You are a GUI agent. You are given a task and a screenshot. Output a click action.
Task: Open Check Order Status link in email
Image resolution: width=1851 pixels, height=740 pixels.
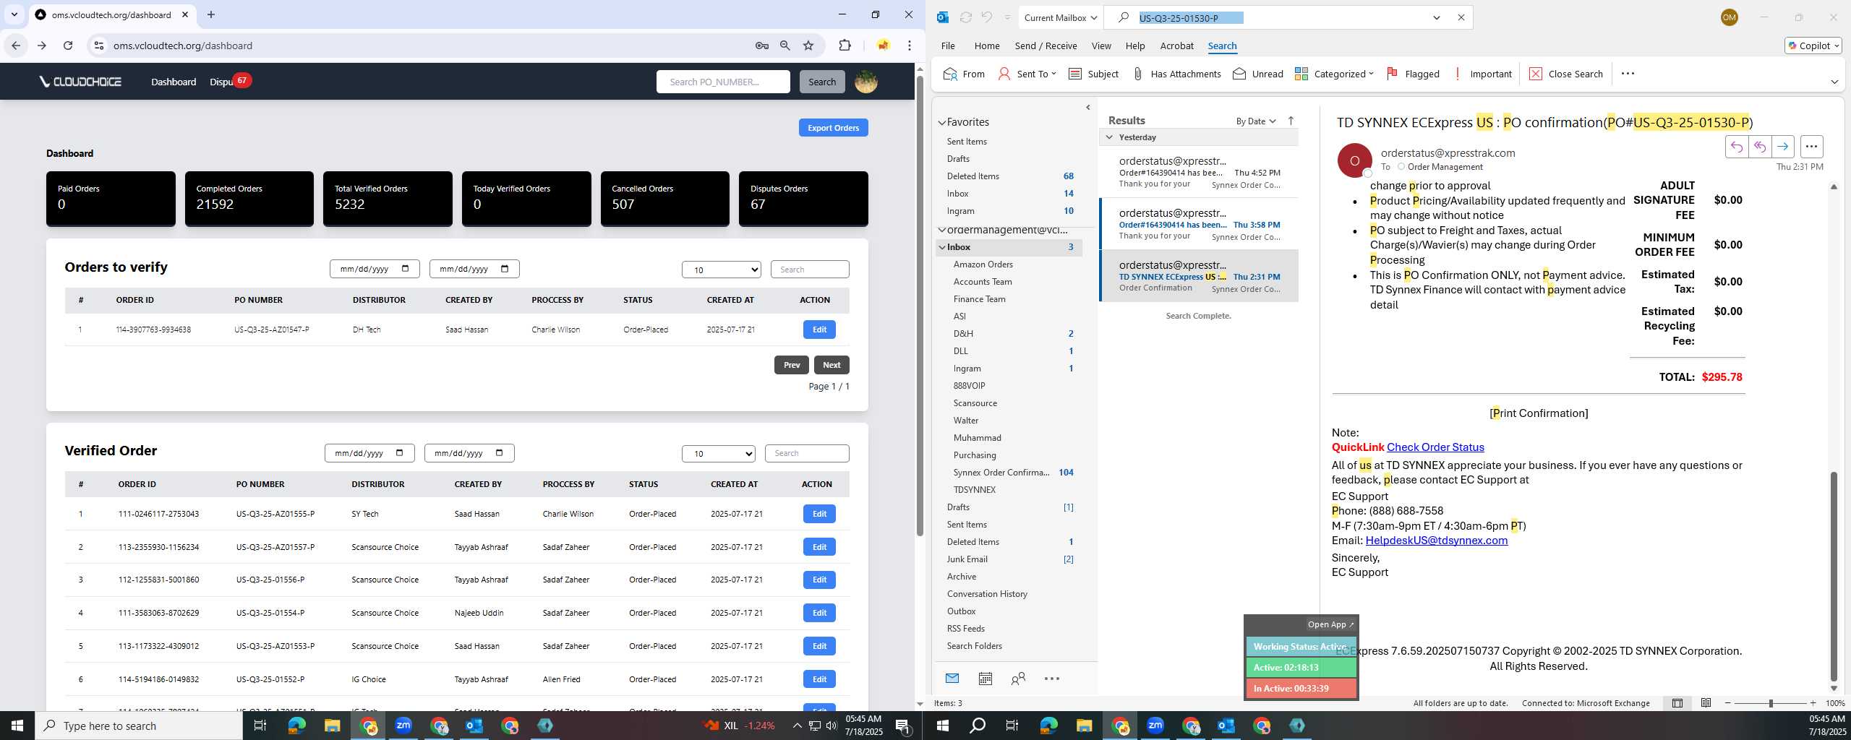click(1435, 447)
